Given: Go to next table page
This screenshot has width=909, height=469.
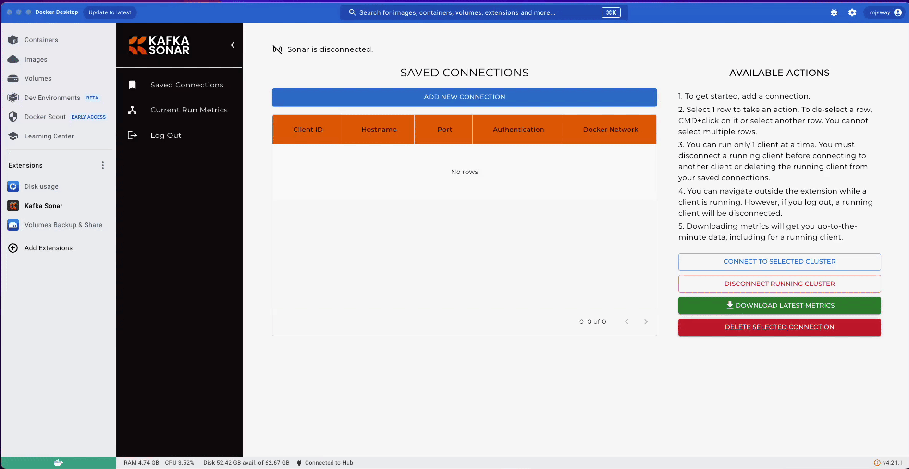Looking at the screenshot, I should click(x=646, y=321).
